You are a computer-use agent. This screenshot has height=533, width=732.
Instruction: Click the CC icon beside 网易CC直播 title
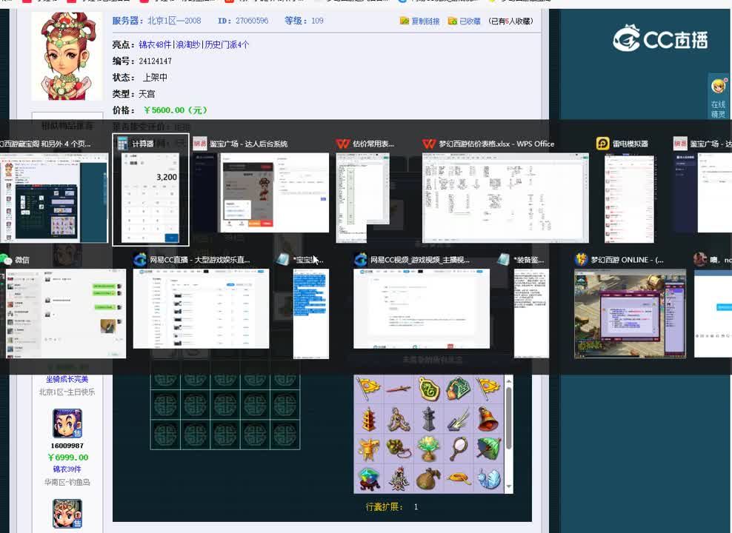139,260
